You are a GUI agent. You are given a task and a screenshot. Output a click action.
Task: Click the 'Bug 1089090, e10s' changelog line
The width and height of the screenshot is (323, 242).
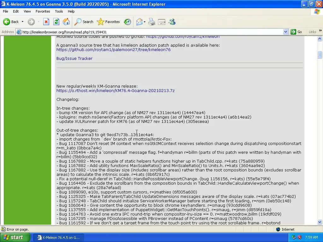point(127,192)
